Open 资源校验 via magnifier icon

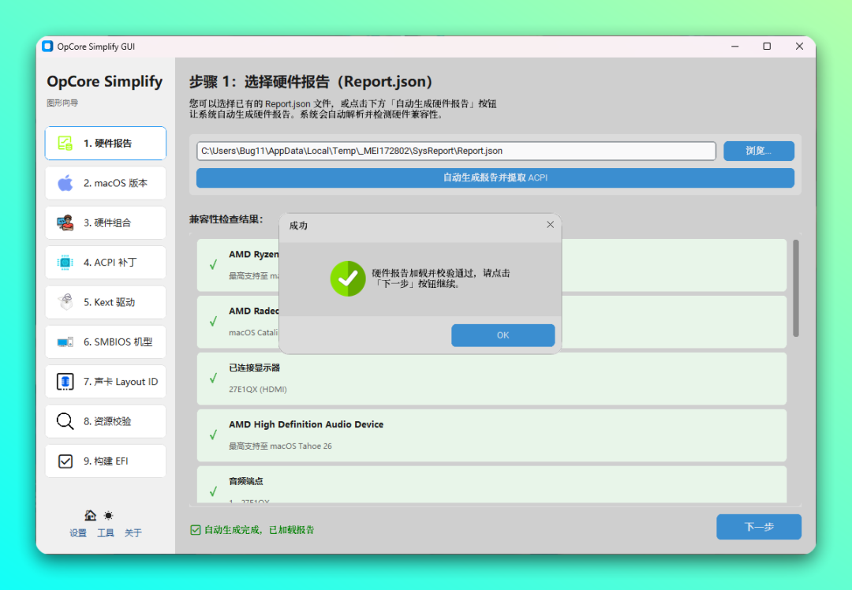(x=65, y=420)
